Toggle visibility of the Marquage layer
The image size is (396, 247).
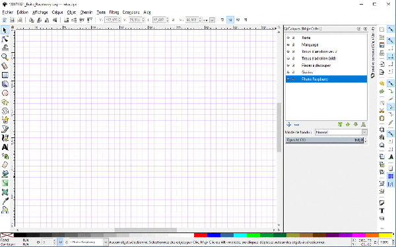coord(288,45)
